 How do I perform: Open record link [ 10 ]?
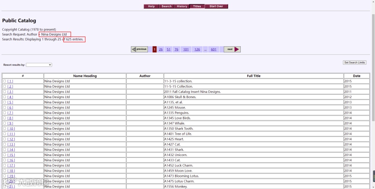pos(11,129)
